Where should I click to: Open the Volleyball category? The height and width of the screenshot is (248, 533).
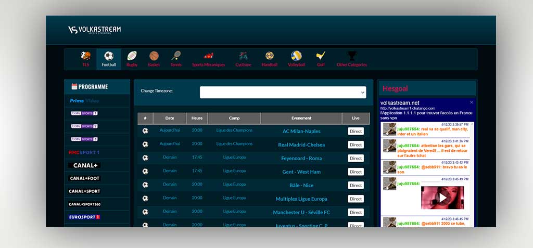(x=296, y=59)
